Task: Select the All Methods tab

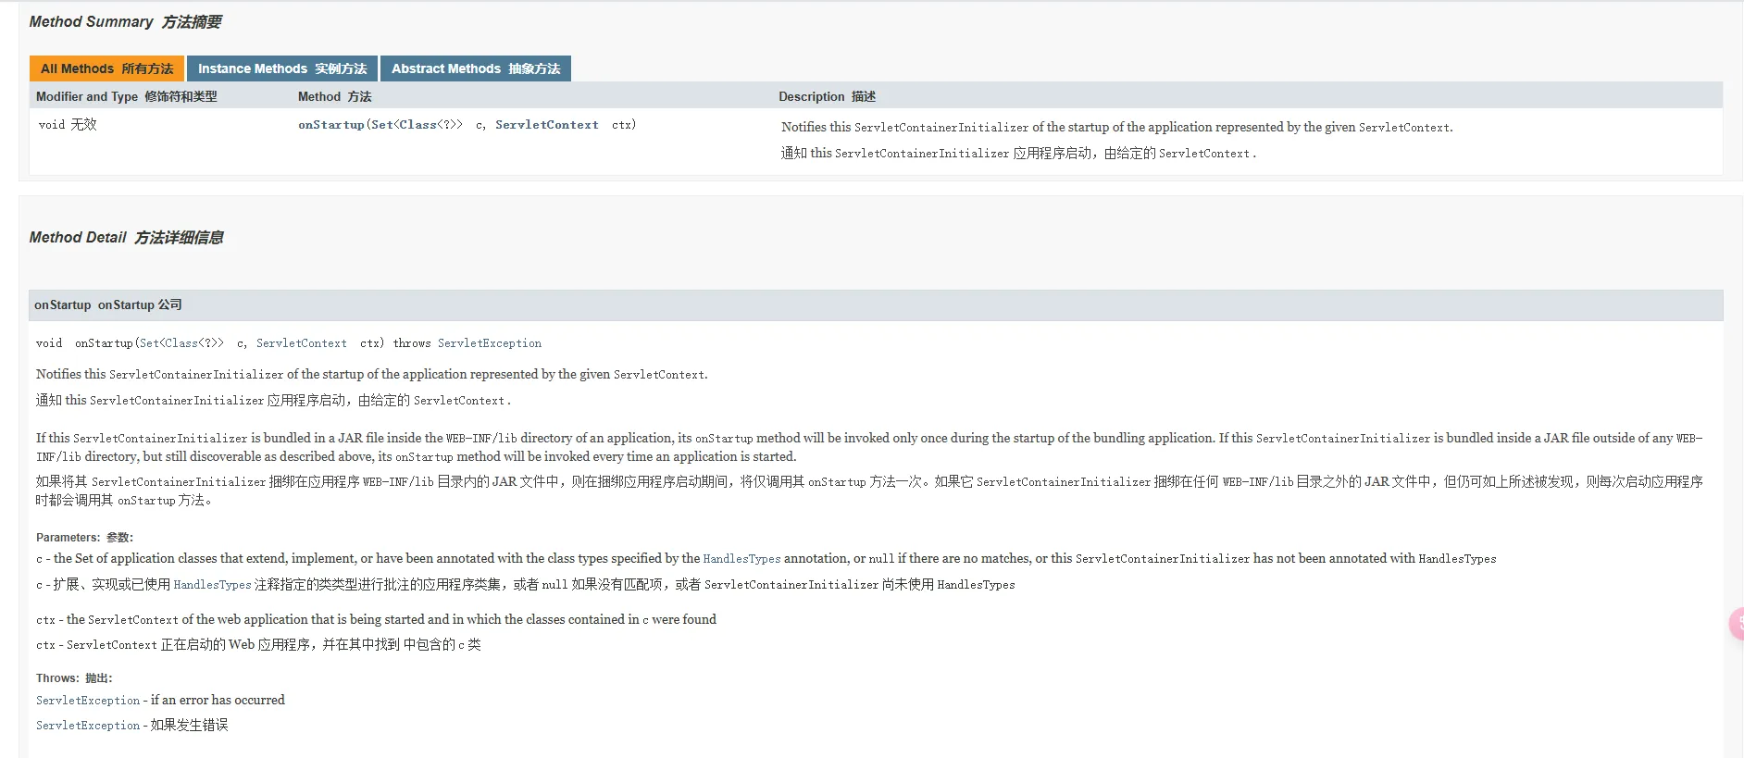Action: coord(106,68)
